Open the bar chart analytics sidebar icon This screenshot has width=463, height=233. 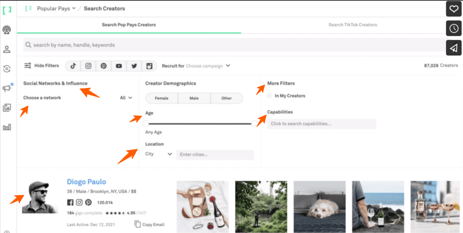[x=7, y=127]
